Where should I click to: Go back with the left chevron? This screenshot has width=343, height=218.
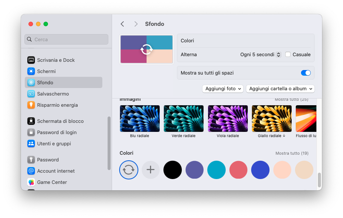[122, 24]
